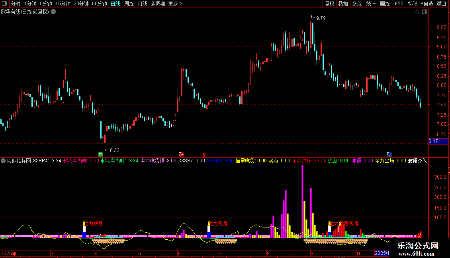The width and height of the screenshot is (450, 258).
Task: Open the 复权 adjustment menu
Action: coord(329,4)
